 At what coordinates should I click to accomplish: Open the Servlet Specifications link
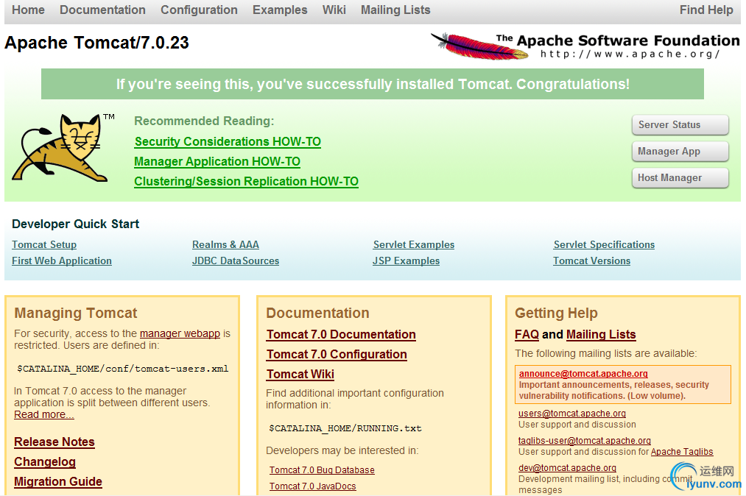click(604, 244)
